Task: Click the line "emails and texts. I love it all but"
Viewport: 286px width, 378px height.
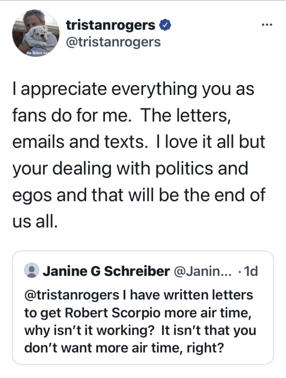Action: pos(138,142)
